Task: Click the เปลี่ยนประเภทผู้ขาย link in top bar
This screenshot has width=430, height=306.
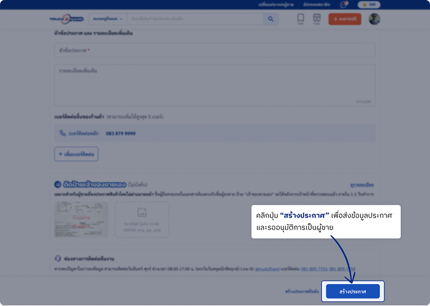Action: [276, 4]
